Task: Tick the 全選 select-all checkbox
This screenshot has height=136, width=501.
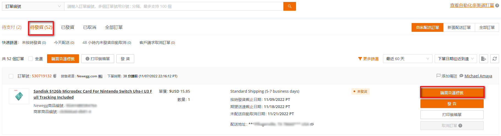Action: [31, 59]
